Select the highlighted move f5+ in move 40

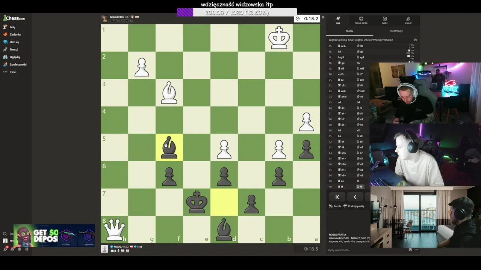(360, 187)
